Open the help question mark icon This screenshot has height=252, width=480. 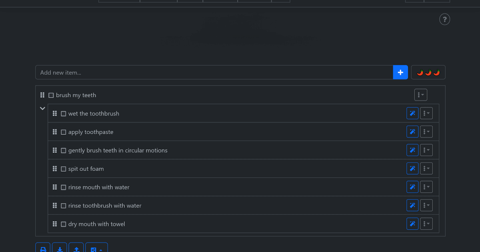[x=444, y=19]
